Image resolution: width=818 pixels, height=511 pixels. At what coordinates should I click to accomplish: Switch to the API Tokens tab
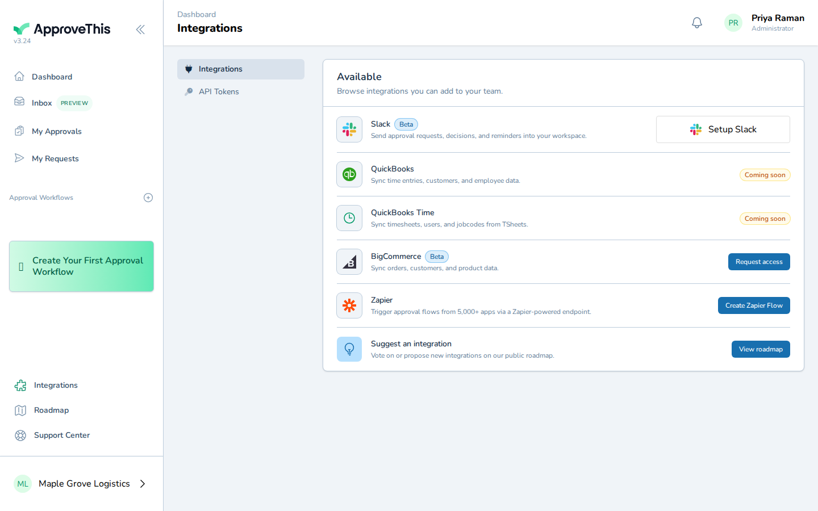click(x=241, y=91)
